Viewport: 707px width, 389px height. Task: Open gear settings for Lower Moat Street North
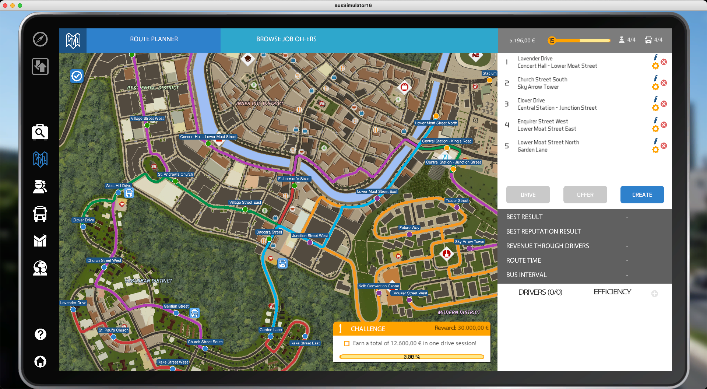click(x=655, y=150)
